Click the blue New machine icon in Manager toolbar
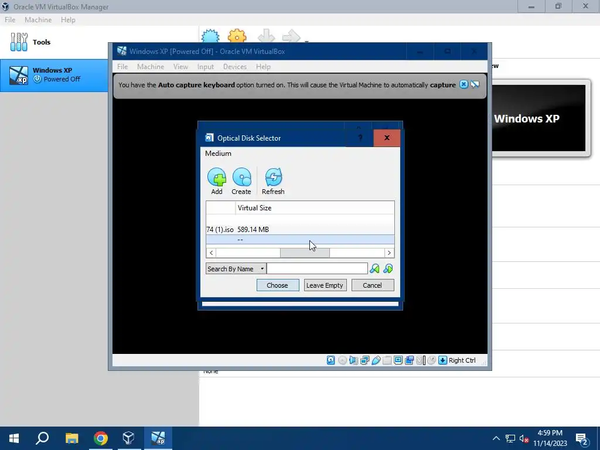This screenshot has width=600, height=450. [x=210, y=36]
